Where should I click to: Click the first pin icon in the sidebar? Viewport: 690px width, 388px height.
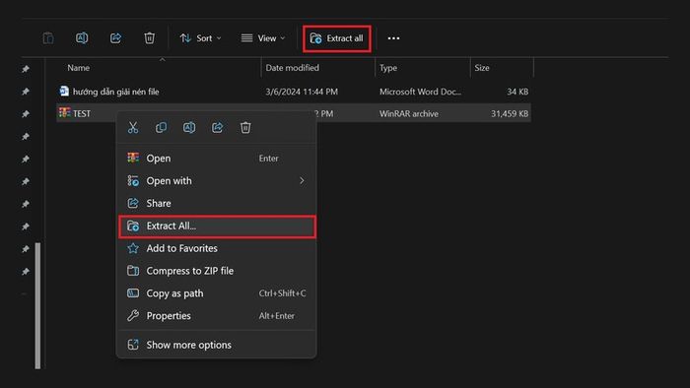click(26, 69)
